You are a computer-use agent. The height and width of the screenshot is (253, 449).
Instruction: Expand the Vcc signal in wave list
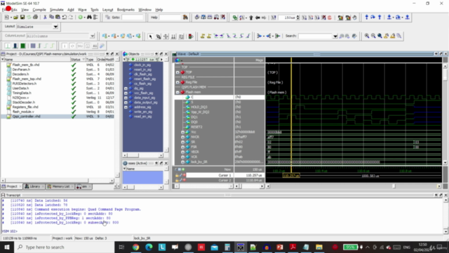point(182,132)
